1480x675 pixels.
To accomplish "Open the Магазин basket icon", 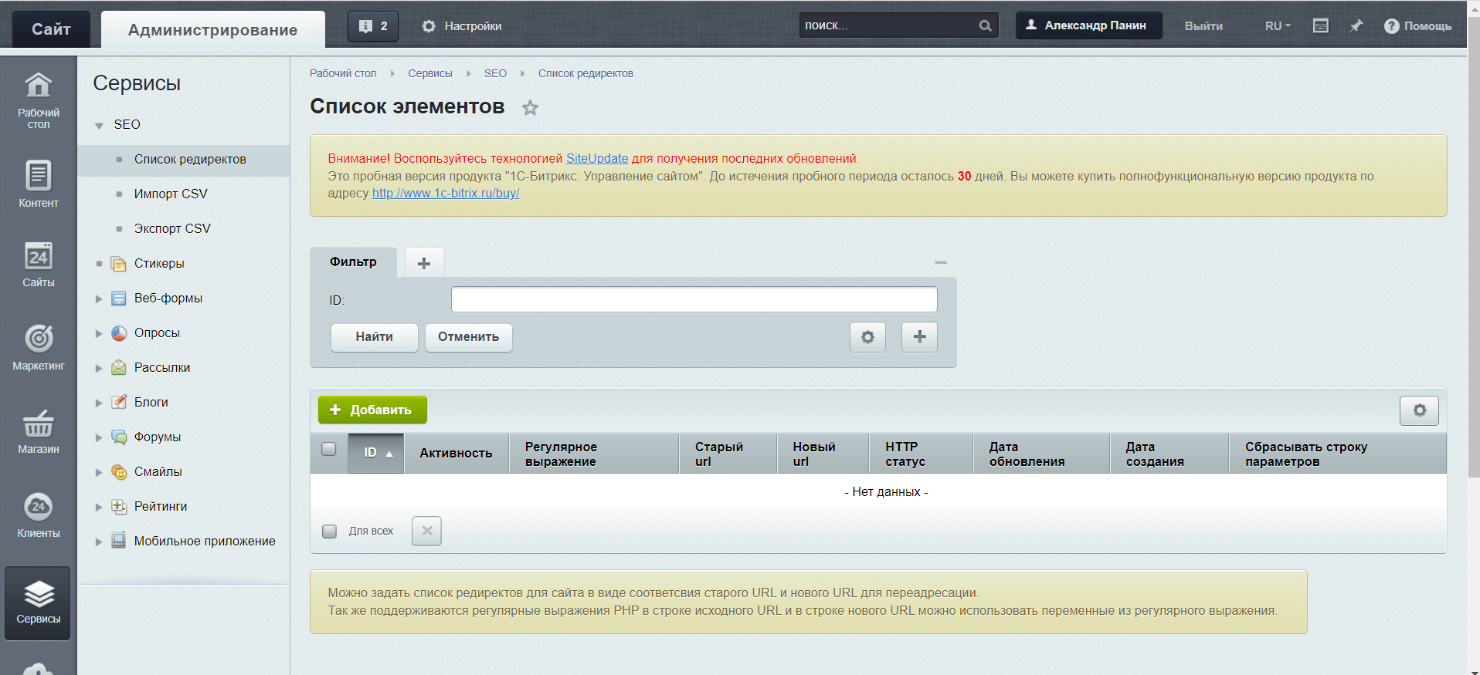I will point(38,424).
